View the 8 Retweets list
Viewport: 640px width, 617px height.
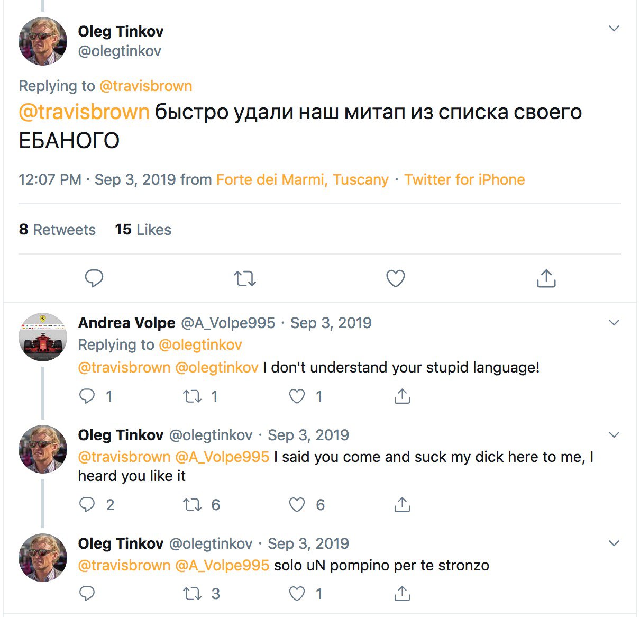pyautogui.click(x=57, y=230)
